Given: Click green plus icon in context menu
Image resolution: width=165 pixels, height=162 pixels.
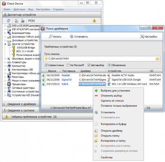Looking at the screenshot, I should [96, 91].
